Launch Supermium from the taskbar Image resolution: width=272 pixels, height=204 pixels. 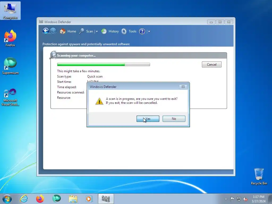(x=57, y=199)
